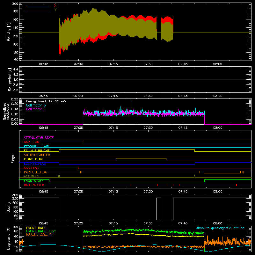Click the 07:45 label under Roll period plot
The image size is (255, 255).
(183, 96)
